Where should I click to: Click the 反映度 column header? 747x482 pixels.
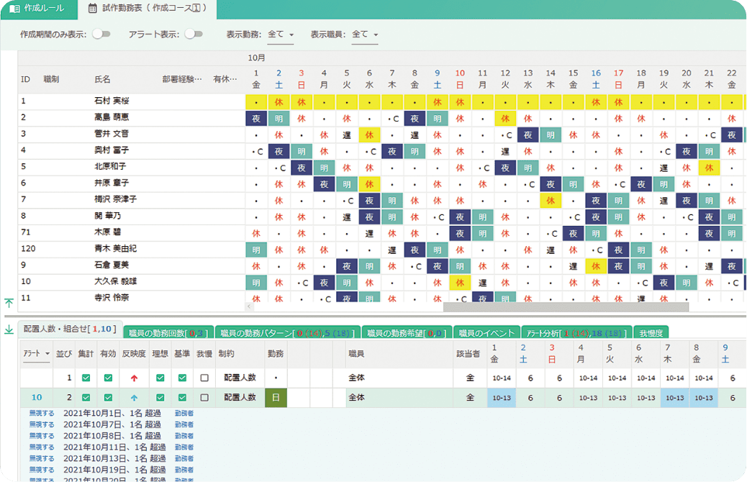(x=134, y=354)
